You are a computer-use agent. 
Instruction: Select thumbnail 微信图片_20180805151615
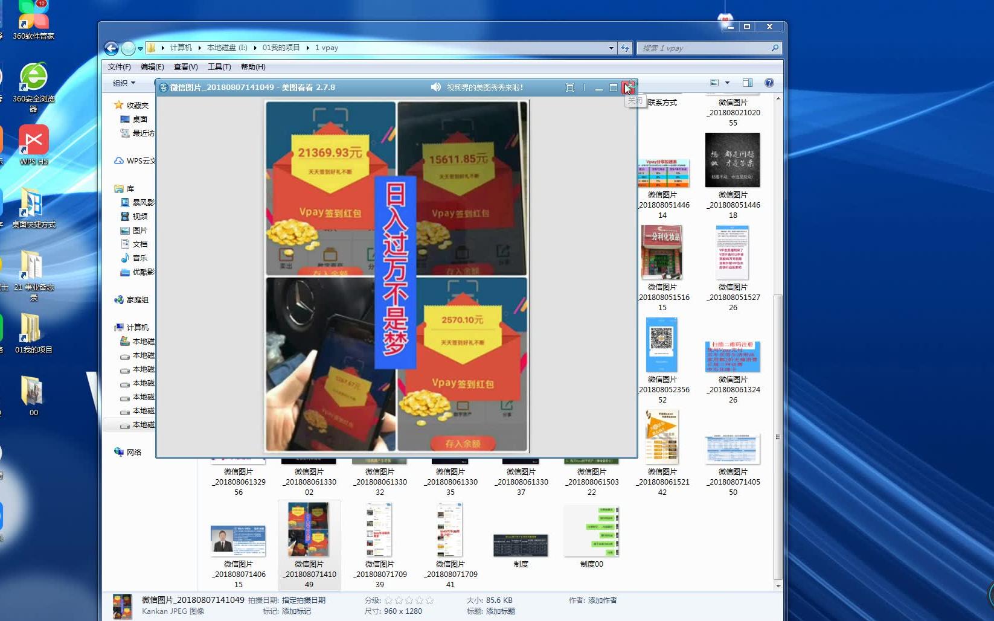tap(661, 252)
